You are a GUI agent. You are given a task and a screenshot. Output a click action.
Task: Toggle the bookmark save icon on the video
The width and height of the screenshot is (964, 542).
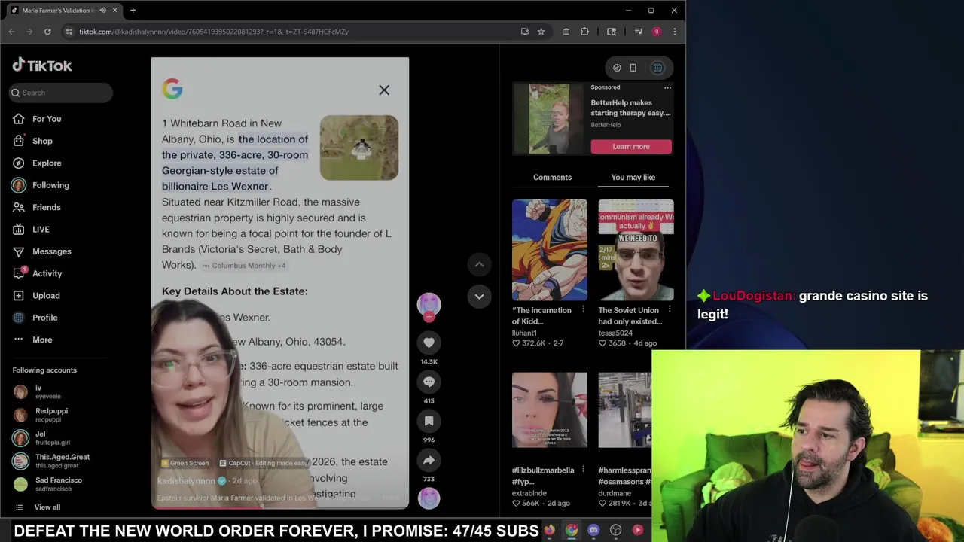point(429,421)
